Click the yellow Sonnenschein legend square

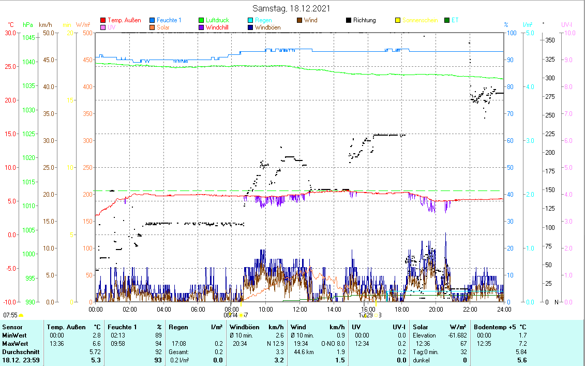tap(398, 21)
